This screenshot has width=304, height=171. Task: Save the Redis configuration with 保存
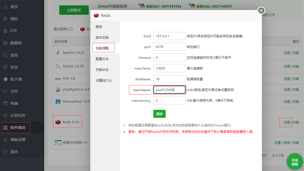point(159,114)
